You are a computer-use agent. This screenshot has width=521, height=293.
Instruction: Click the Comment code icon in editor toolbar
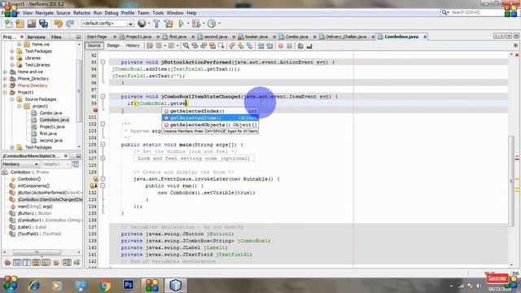[300, 46]
